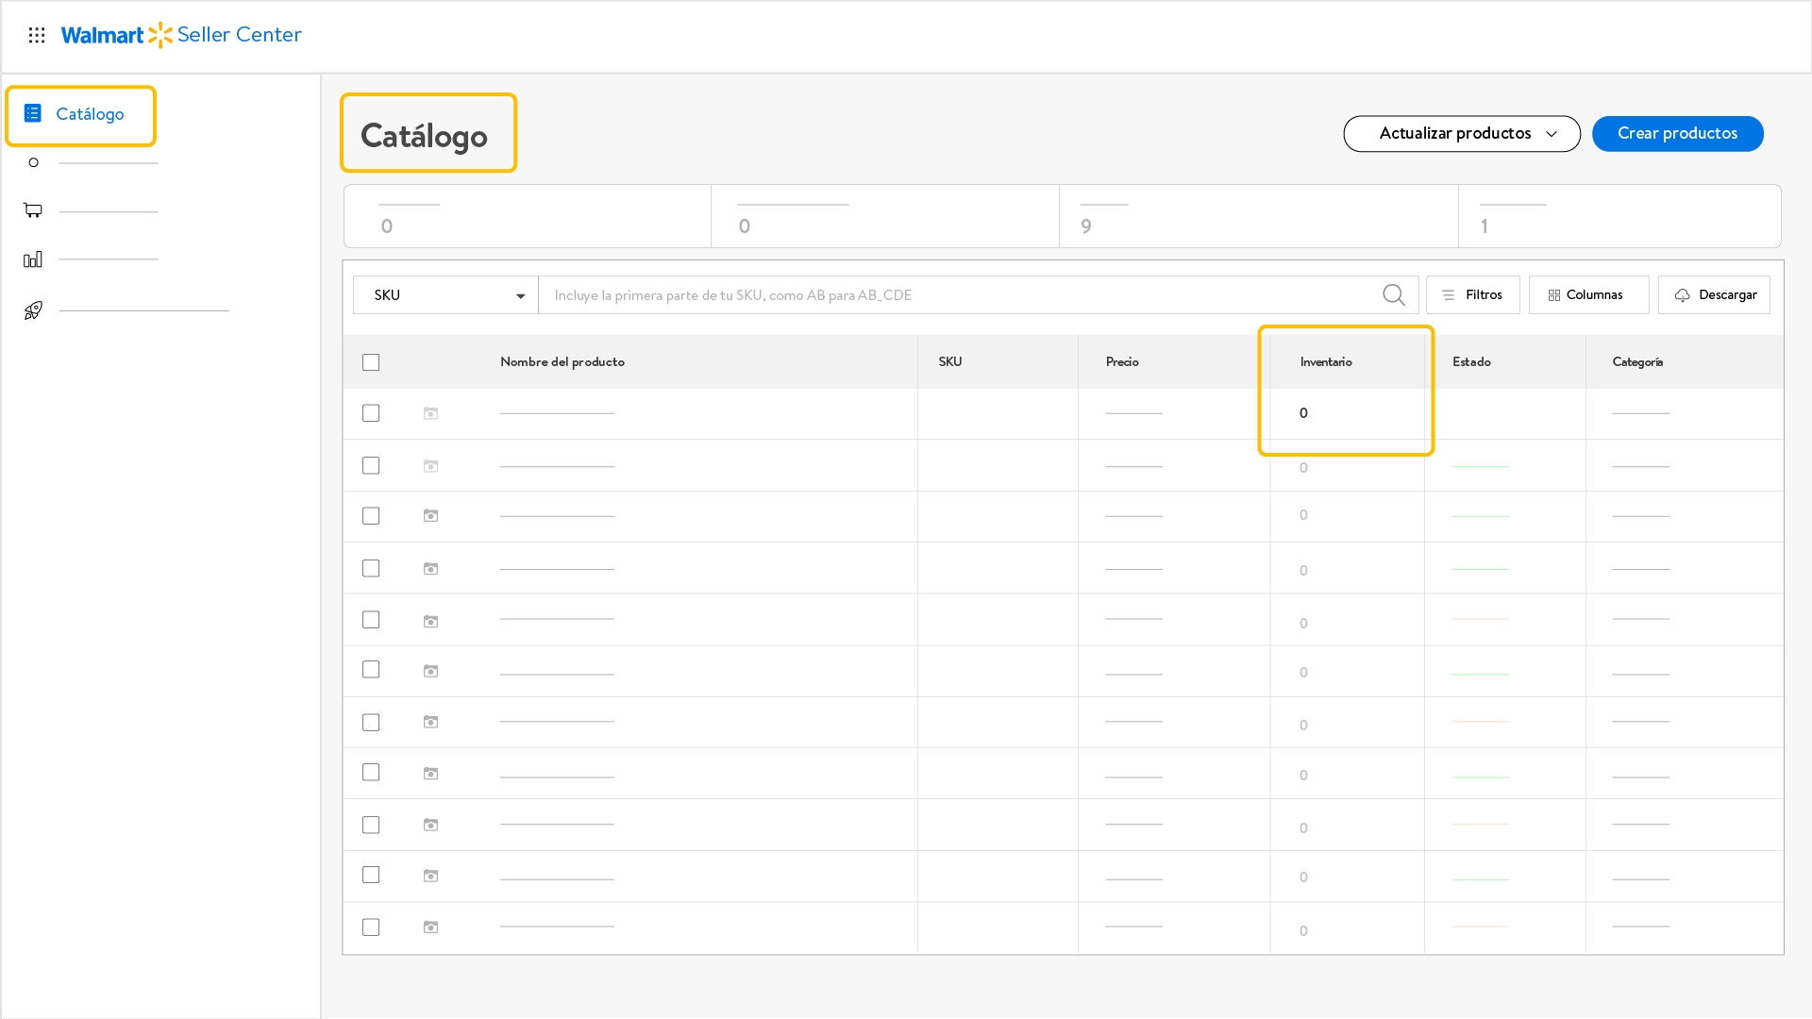
Task: Sort by the Inventario column header
Action: click(x=1326, y=362)
